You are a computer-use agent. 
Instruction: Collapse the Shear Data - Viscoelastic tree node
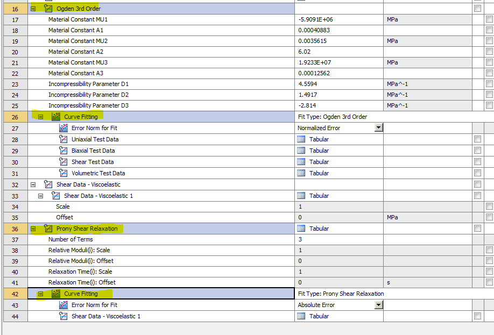(x=33, y=184)
